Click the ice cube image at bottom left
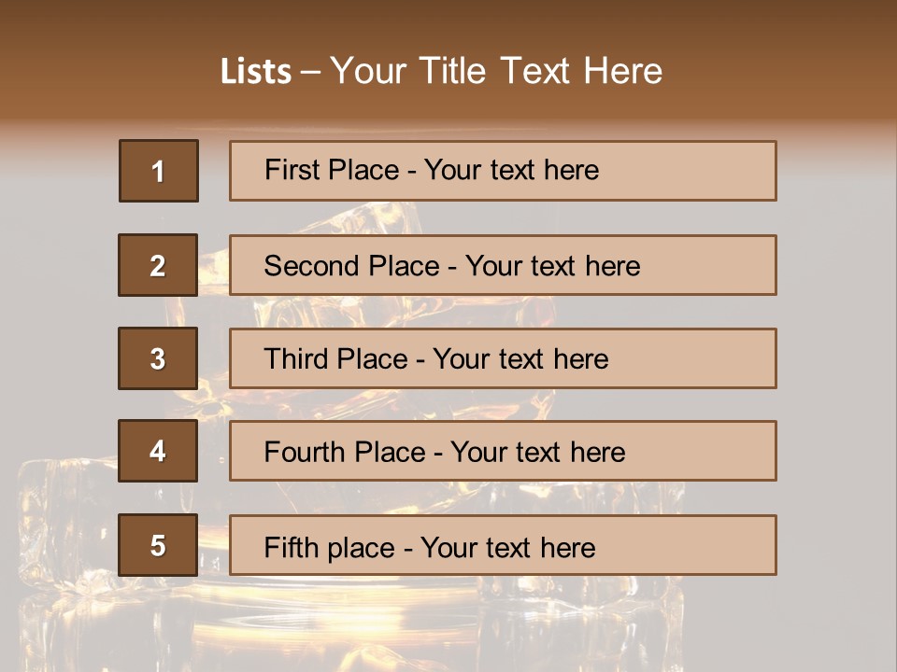 coord(61,523)
